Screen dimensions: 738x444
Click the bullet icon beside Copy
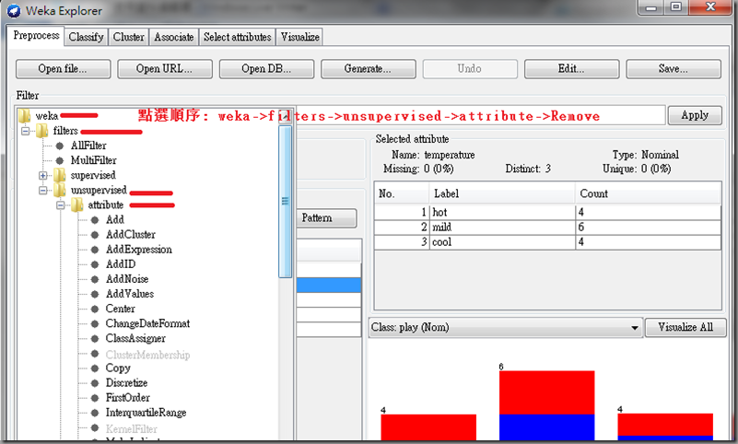pyautogui.click(x=95, y=368)
